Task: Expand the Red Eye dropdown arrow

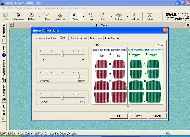Action: (x=127, y=16)
